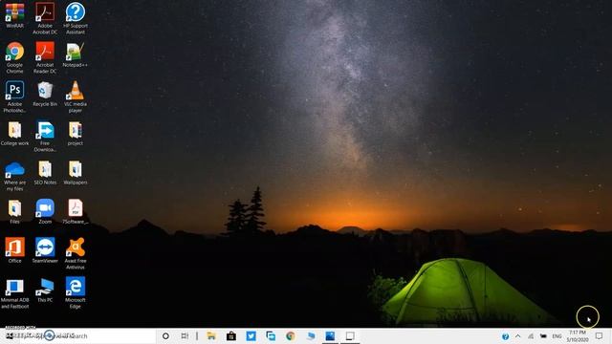Expand the hidden tray icons chevron

[x=518, y=335]
